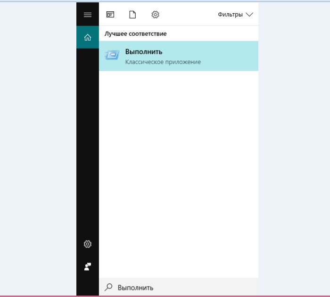The image size is (330, 297).
Task: Open the Выполнить best match result
Action: 179,56
